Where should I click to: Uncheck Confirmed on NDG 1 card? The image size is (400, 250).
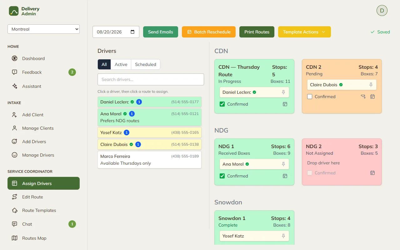pyautogui.click(x=222, y=176)
